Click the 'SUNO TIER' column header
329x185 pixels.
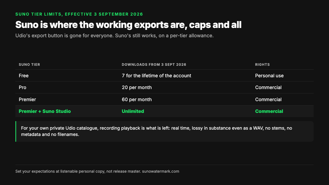29,65
